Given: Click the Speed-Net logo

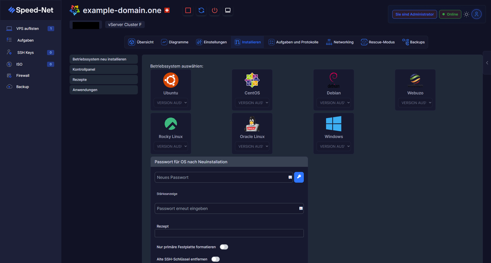Looking at the screenshot, I should click(x=31, y=10).
